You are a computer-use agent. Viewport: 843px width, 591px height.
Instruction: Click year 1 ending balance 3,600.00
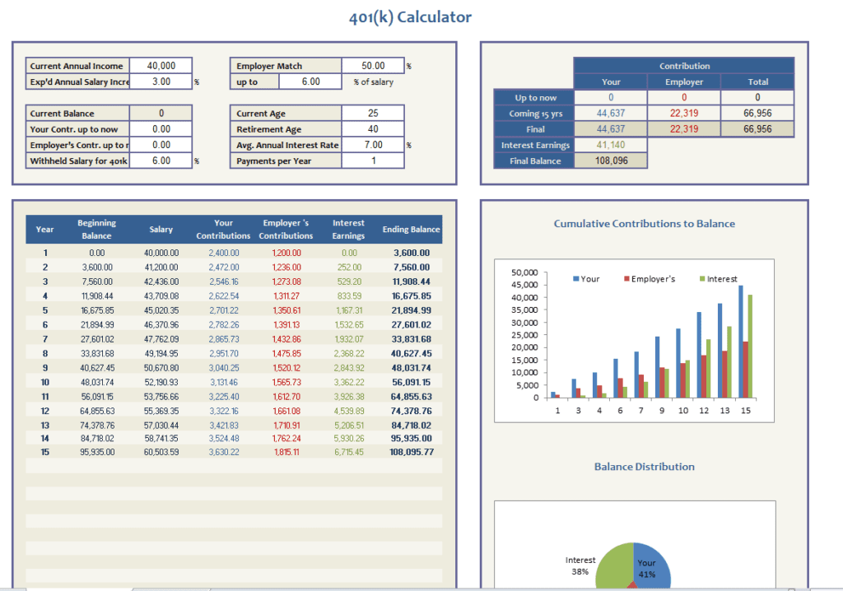412,253
